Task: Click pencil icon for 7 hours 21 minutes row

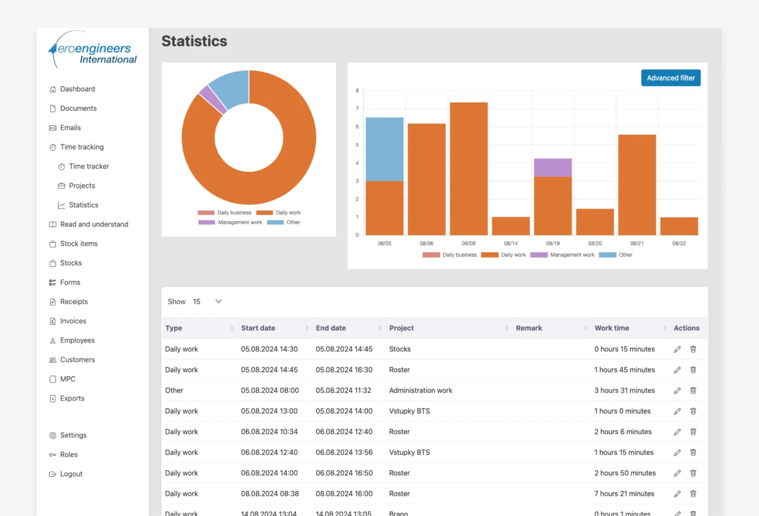Action: tap(677, 494)
